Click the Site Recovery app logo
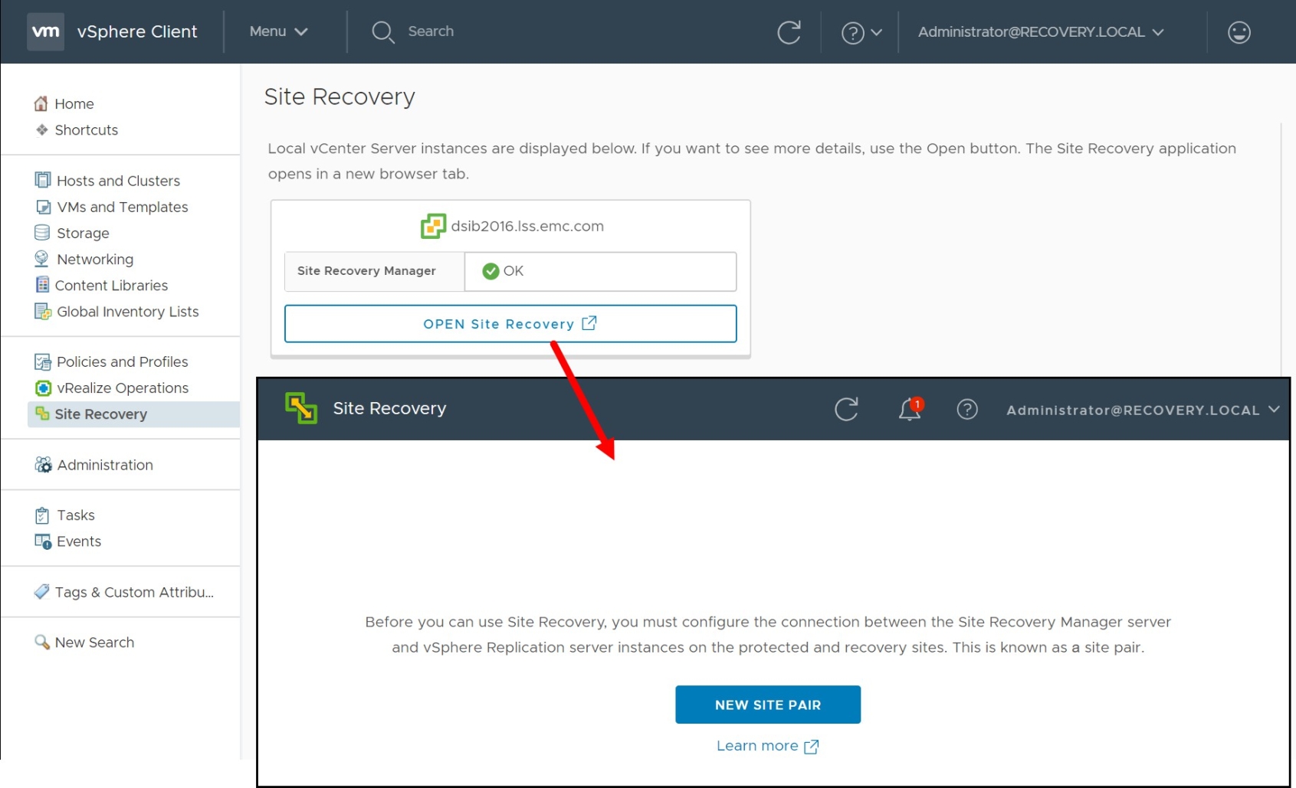 (x=301, y=408)
